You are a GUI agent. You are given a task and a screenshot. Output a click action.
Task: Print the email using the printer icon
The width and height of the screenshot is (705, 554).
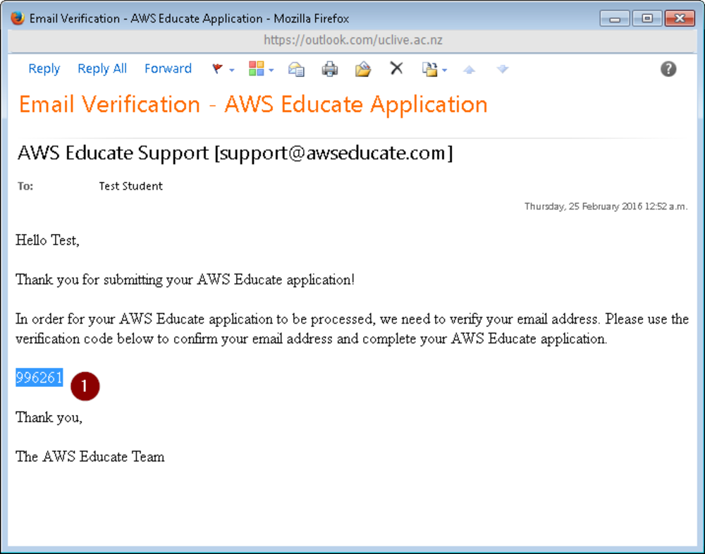point(329,69)
